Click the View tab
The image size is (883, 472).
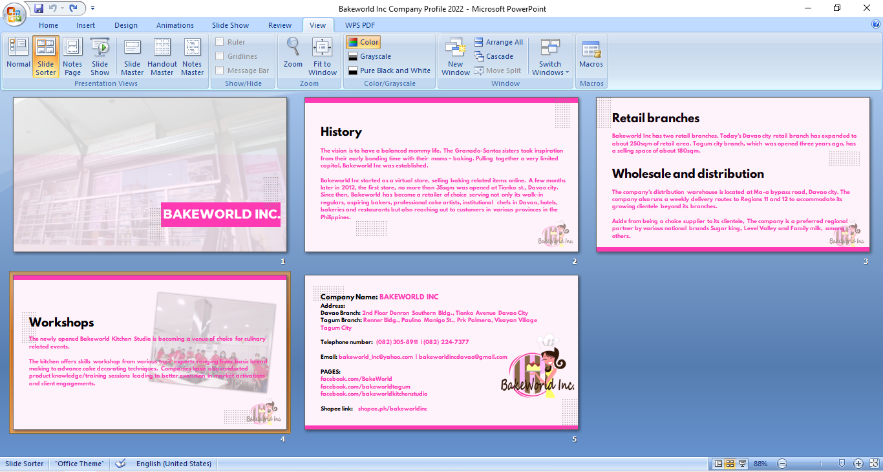pos(318,25)
